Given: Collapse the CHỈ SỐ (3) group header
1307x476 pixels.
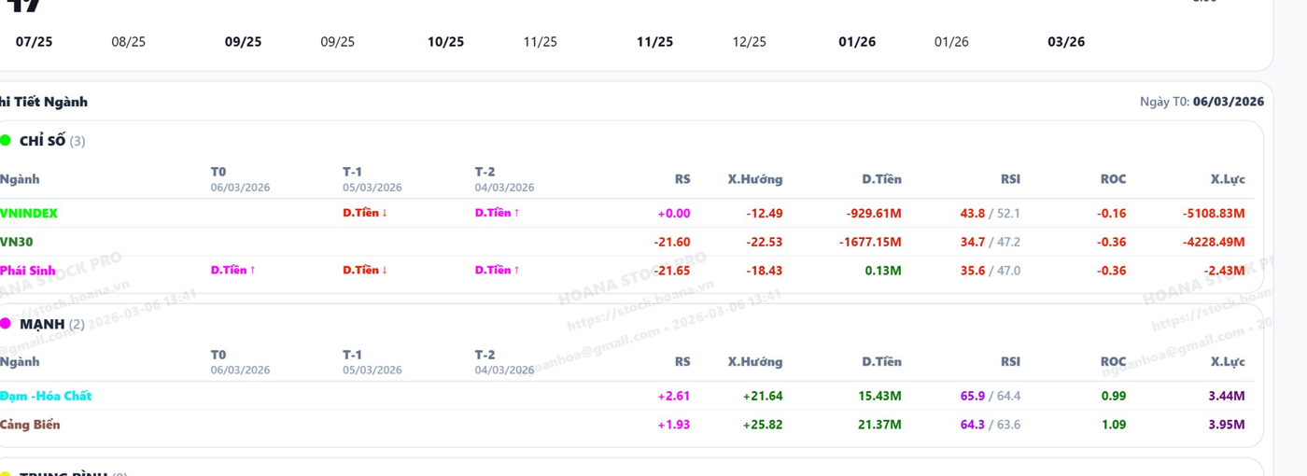Looking at the screenshot, I should click(51, 141).
